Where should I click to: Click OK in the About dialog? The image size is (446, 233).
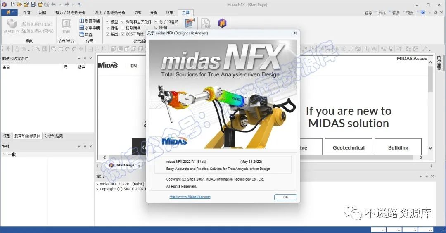pyautogui.click(x=286, y=197)
